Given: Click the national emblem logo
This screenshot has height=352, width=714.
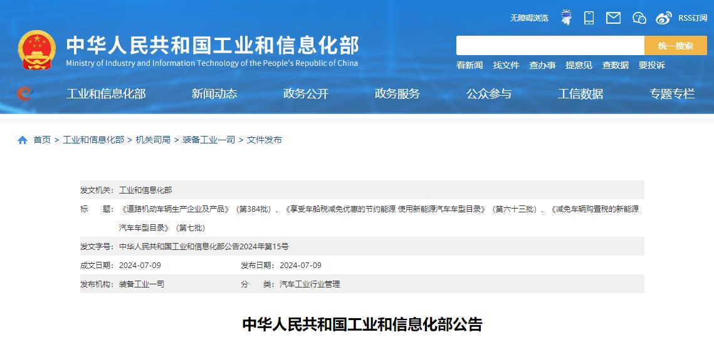Looking at the screenshot, I should (37, 50).
